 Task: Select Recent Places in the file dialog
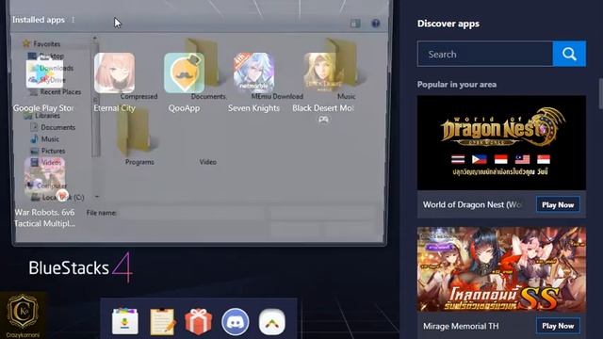pos(56,92)
